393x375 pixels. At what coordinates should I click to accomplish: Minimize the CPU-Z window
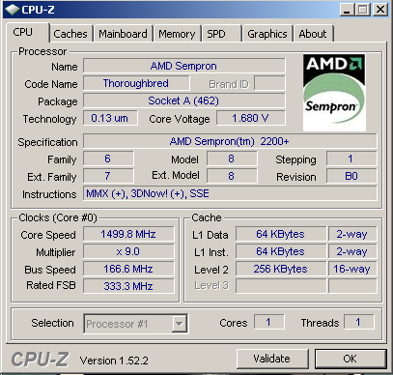(347, 10)
